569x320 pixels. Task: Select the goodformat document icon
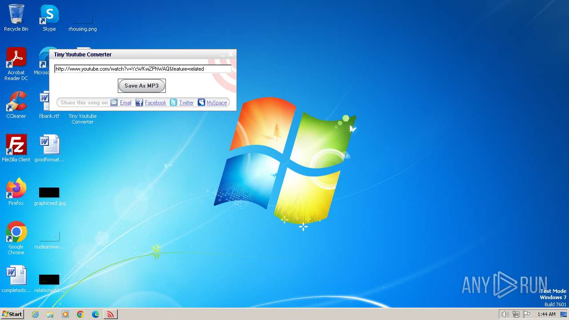pyautogui.click(x=49, y=148)
